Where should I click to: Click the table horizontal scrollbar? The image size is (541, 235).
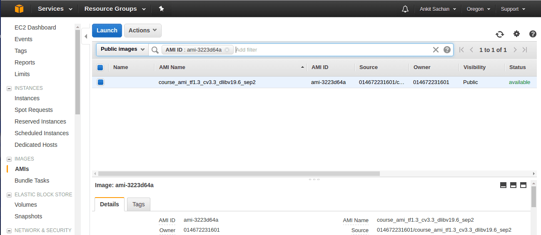click(x=239, y=173)
